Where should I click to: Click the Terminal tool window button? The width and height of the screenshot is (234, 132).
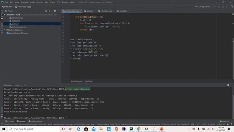(21, 121)
